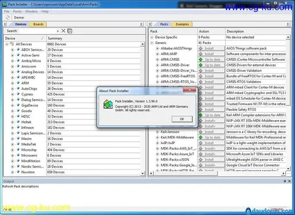Click the Active-Semi vendor icon
This screenshot has height=215, width=295.
(18, 55)
